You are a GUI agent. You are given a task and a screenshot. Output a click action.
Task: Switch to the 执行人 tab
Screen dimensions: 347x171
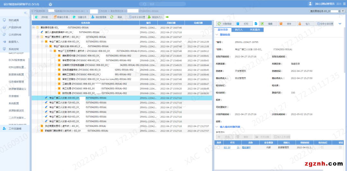[x=238, y=30]
